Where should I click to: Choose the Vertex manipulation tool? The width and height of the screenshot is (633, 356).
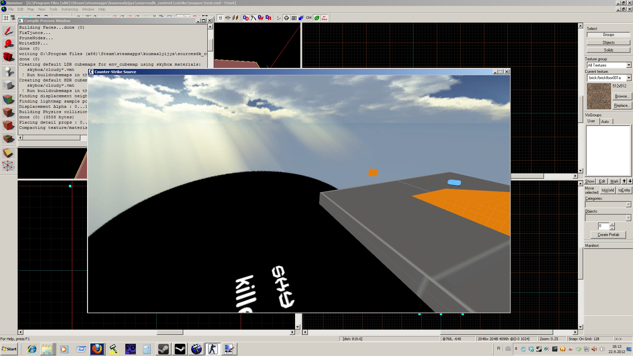pos(9,166)
